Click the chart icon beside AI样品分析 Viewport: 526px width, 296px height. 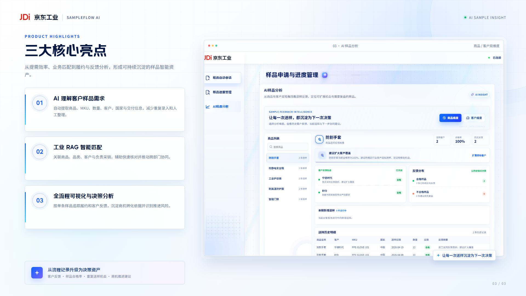click(x=208, y=107)
